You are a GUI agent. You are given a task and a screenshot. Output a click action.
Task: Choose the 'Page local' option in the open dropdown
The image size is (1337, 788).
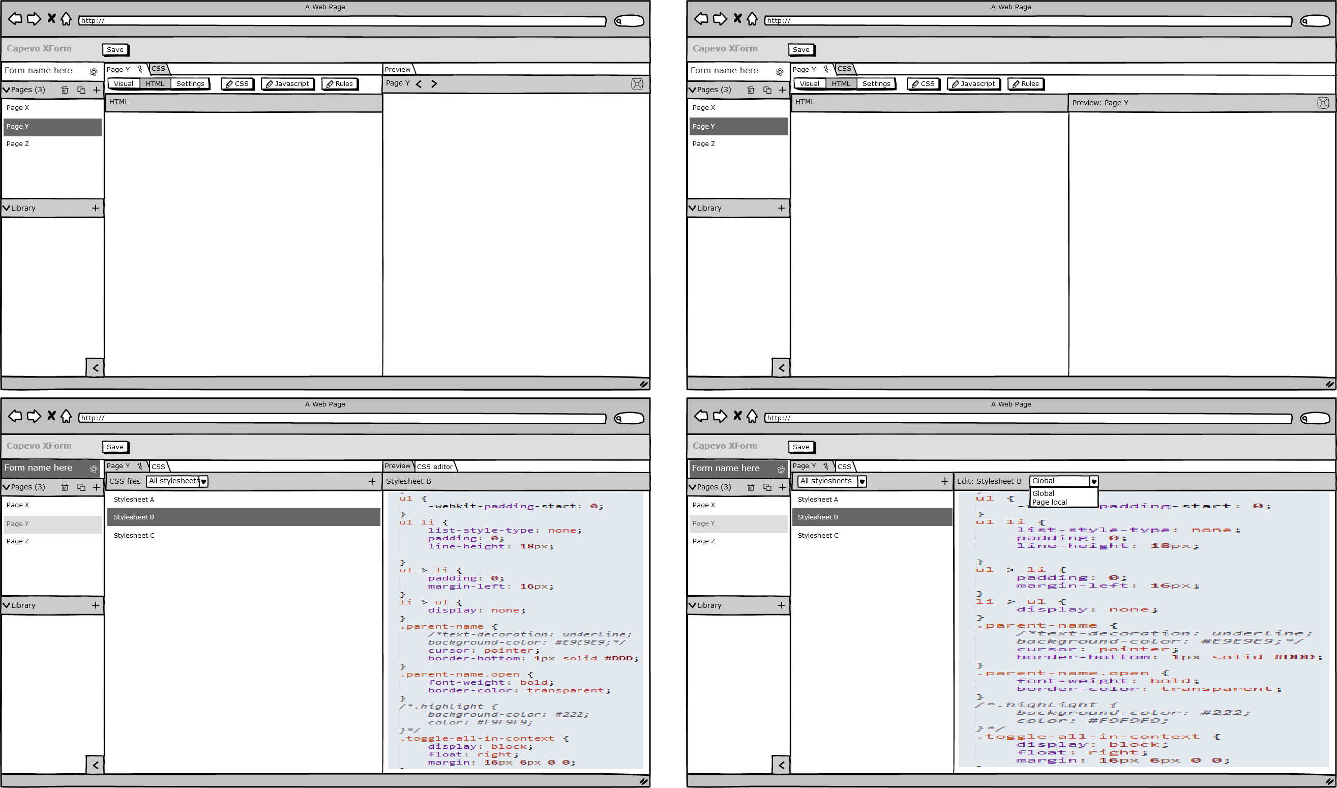1049,502
